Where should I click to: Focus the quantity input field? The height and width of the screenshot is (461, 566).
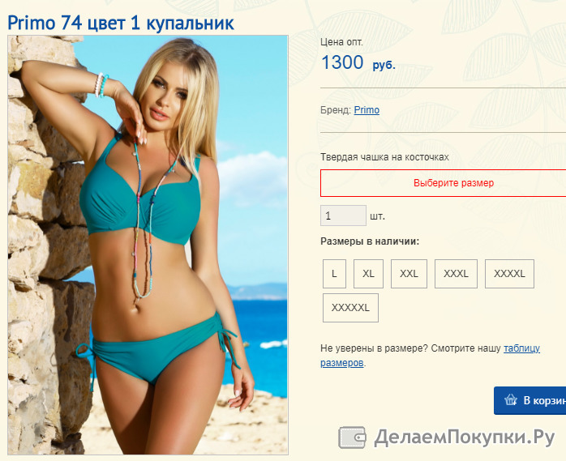click(343, 216)
